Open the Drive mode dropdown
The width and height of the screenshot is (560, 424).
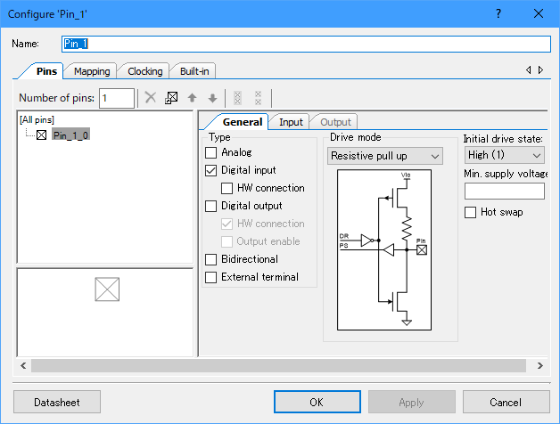pos(384,156)
